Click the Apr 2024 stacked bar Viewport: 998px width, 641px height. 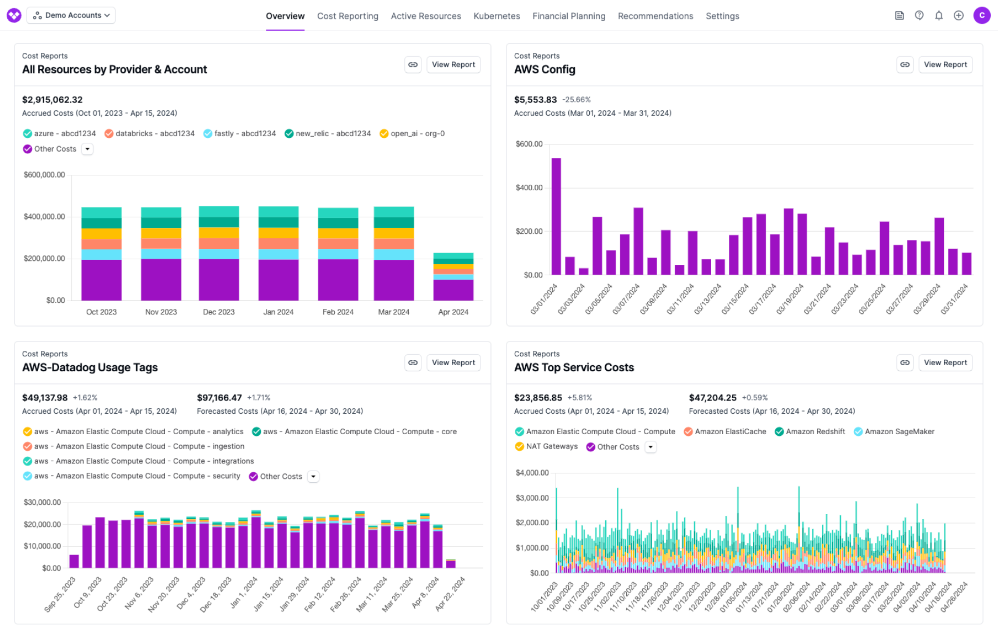tap(453, 277)
